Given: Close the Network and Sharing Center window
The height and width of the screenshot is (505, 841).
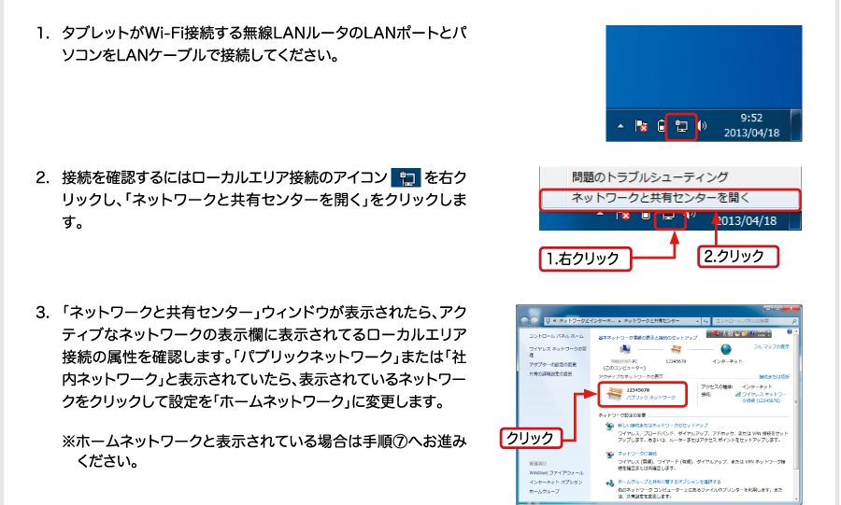Looking at the screenshot, I should point(791,308).
